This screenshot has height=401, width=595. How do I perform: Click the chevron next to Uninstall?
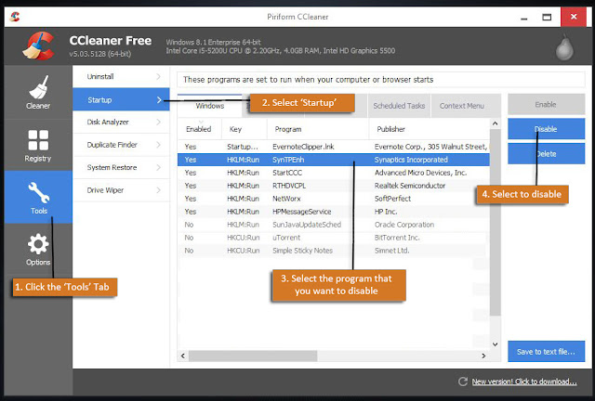[x=159, y=76]
